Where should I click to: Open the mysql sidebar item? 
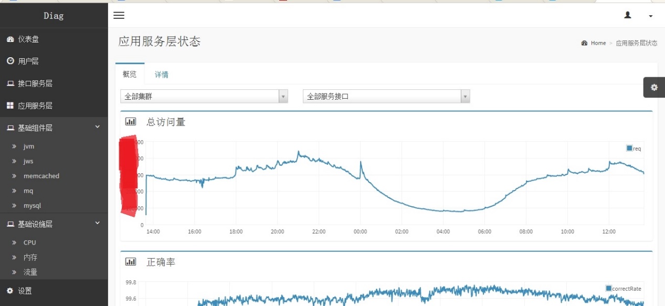[32, 206]
